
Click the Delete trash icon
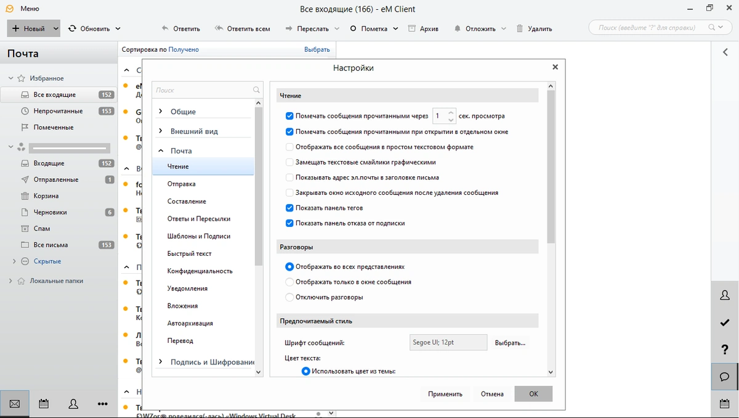click(520, 28)
